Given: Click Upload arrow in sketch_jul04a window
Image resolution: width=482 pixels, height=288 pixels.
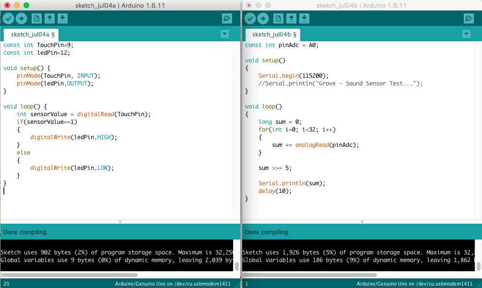Looking at the screenshot, I should pos(21,18).
